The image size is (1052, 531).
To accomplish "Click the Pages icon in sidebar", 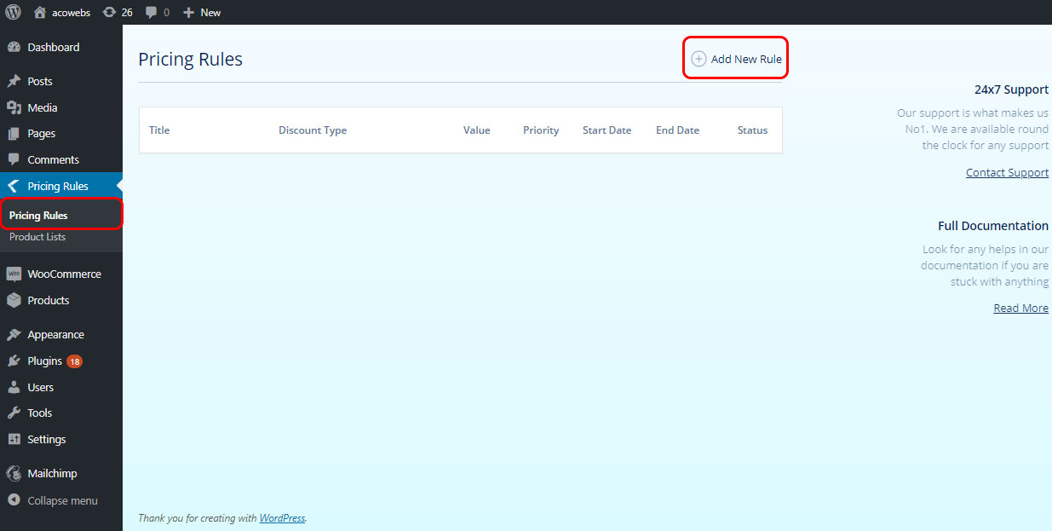I will [14, 134].
